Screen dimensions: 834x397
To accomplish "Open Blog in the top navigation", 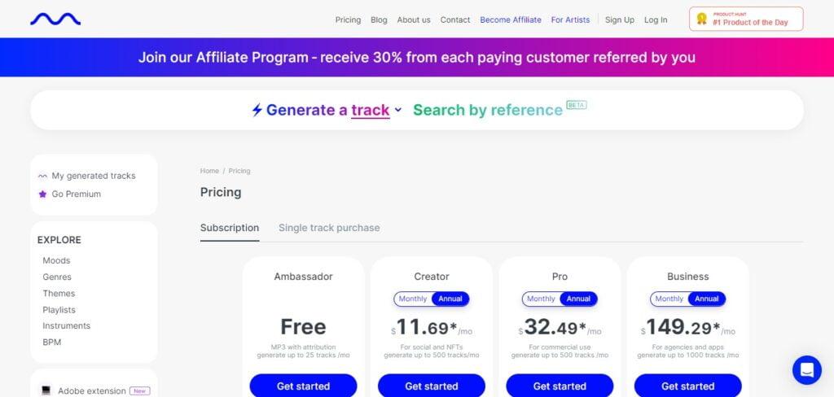I will click(379, 20).
